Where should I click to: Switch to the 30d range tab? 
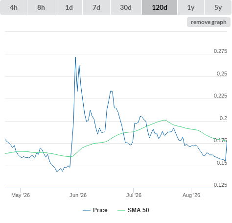click(x=126, y=7)
